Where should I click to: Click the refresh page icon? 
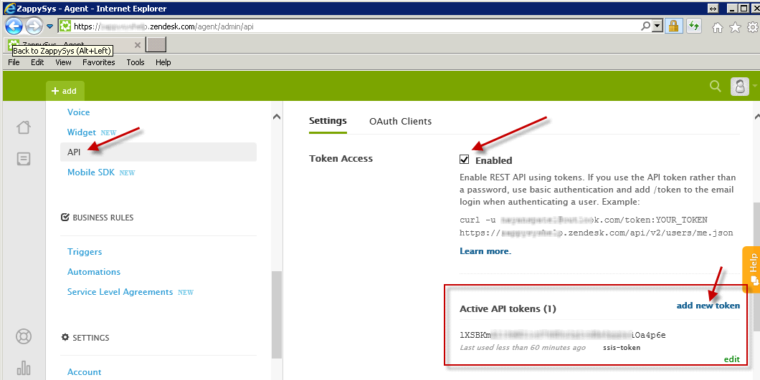pos(694,26)
